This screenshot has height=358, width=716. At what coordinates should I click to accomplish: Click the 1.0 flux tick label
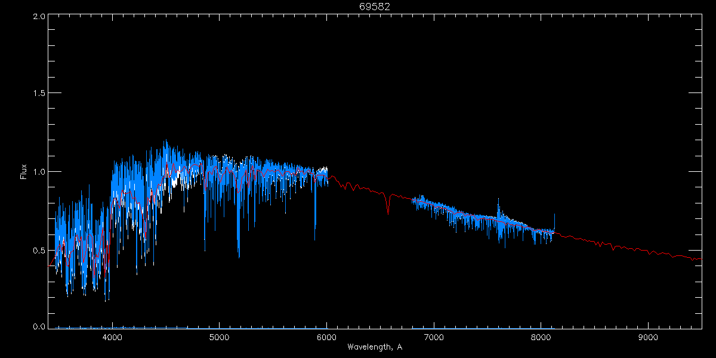point(39,171)
